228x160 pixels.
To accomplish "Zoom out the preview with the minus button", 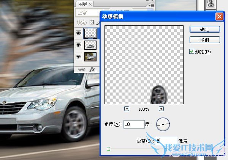I will 127,109.
